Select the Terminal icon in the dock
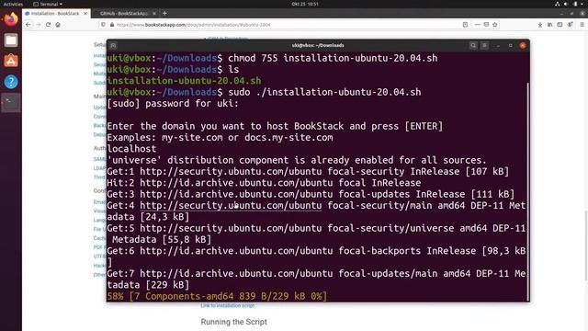 pos(11,102)
